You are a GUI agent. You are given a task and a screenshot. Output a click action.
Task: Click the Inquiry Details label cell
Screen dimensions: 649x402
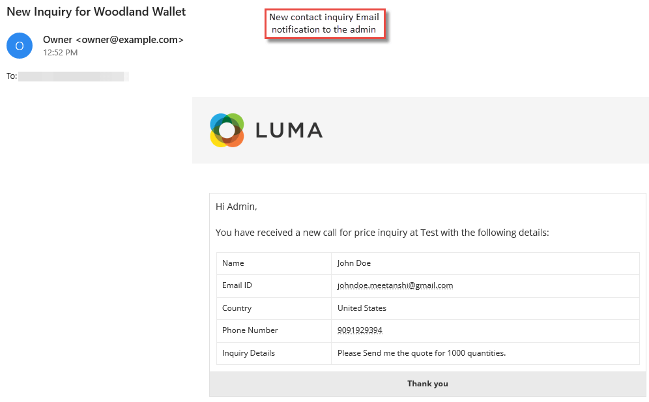coord(274,353)
